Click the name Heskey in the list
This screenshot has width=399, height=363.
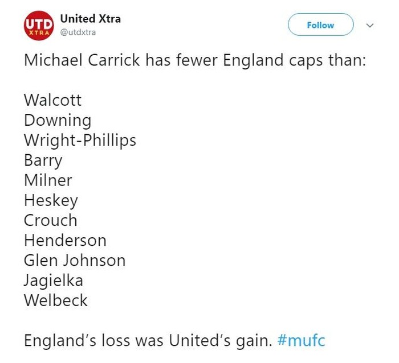[51, 200]
